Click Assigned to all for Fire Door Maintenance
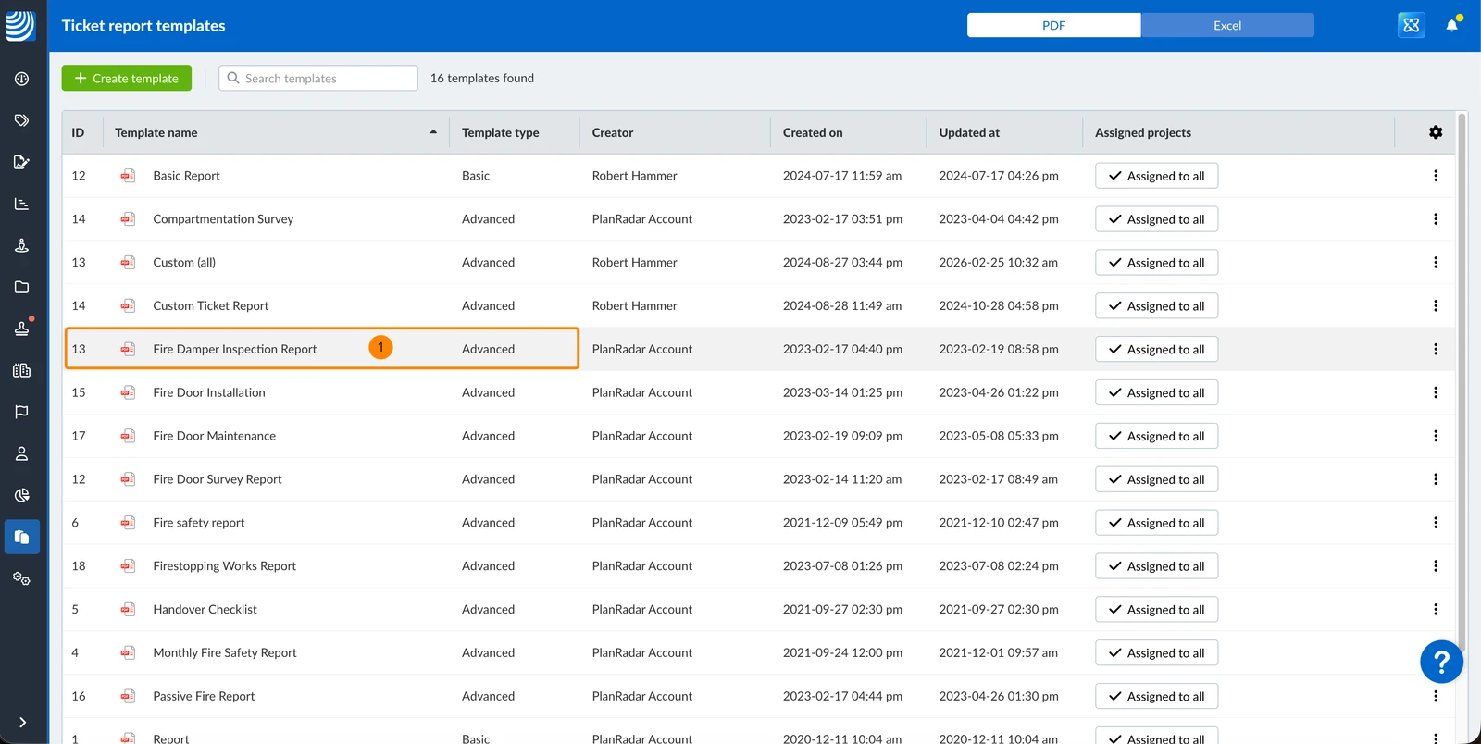 pyautogui.click(x=1156, y=436)
